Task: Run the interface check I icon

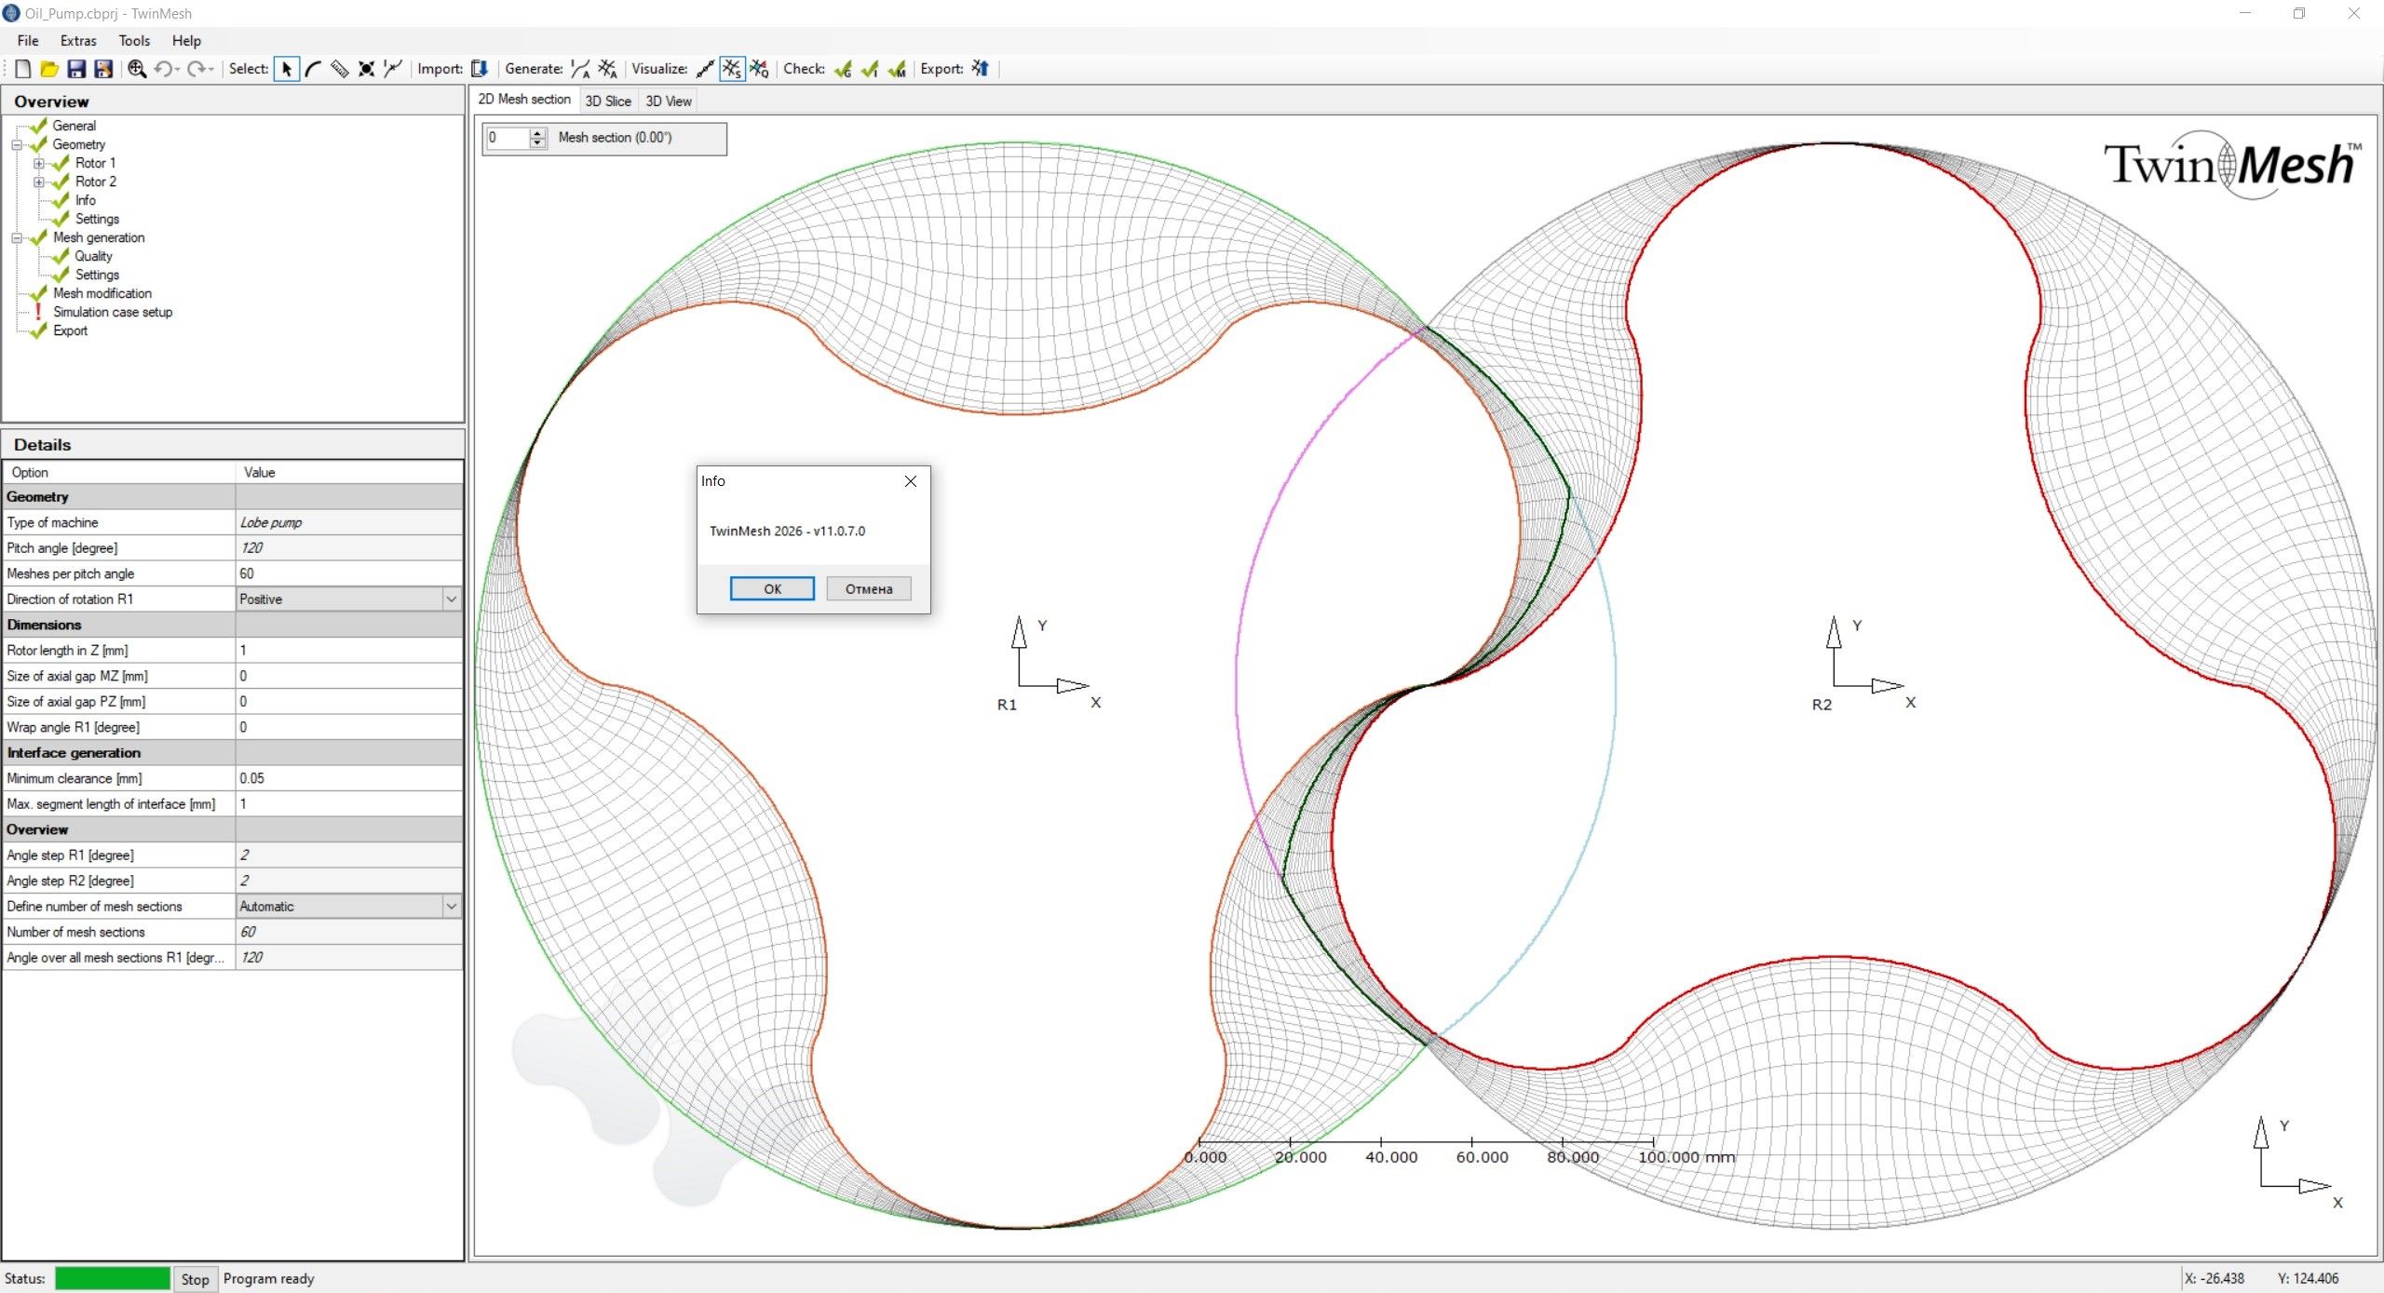Action: [870, 69]
